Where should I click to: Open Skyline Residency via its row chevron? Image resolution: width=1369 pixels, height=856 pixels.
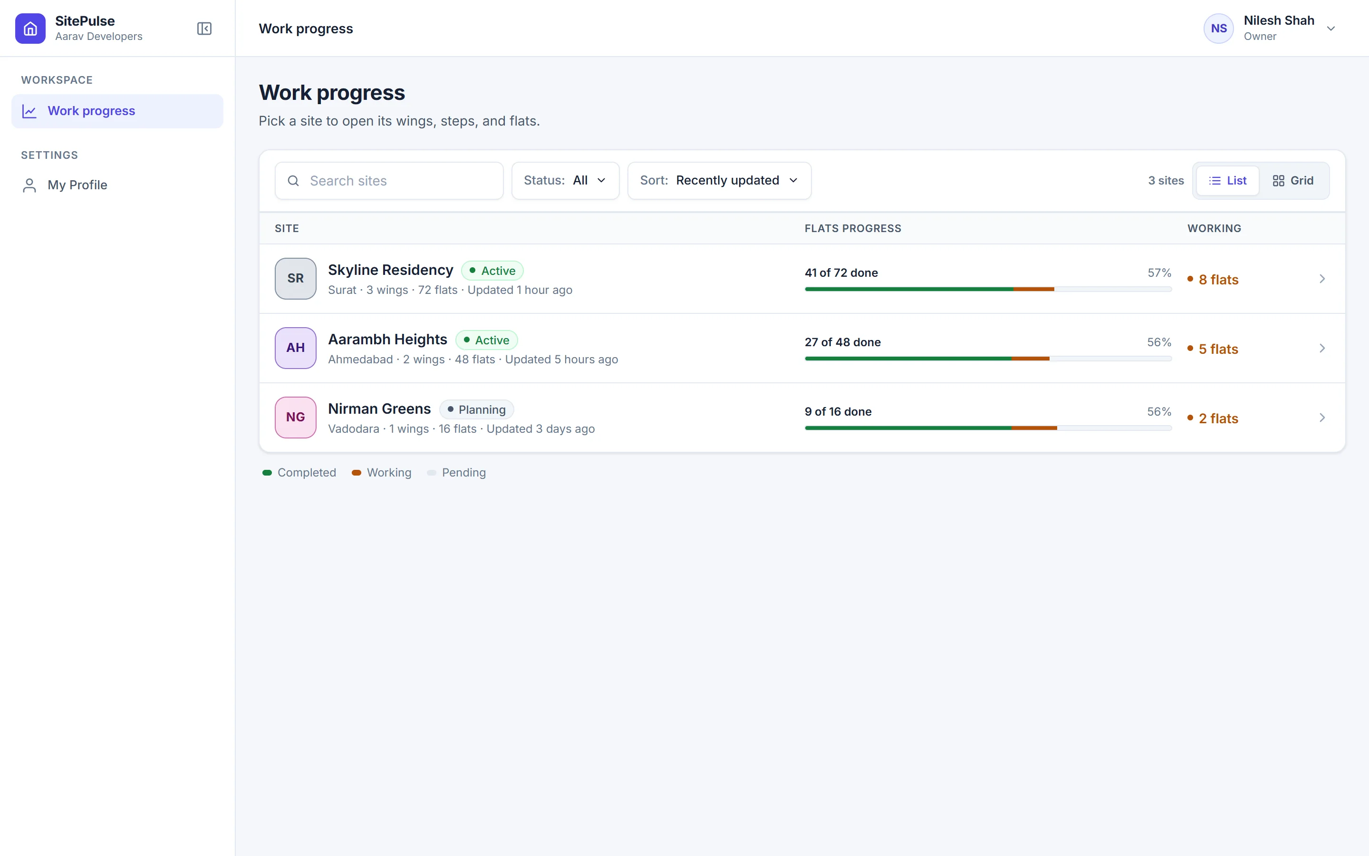tap(1322, 279)
